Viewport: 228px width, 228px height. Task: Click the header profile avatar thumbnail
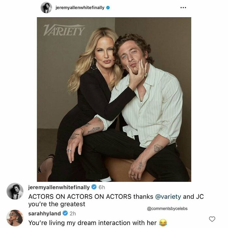[x=46, y=7]
